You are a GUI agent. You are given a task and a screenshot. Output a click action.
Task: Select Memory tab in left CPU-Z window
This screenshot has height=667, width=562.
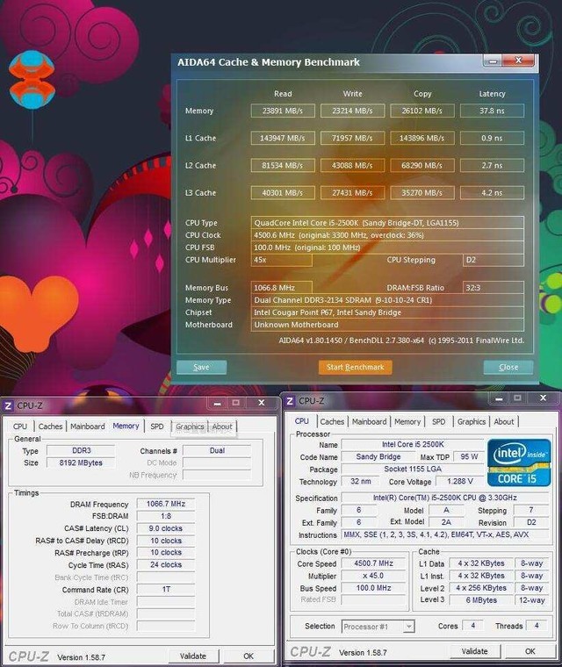[x=126, y=426]
